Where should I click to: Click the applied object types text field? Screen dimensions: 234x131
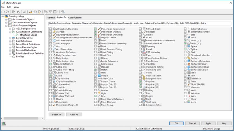(138, 23)
